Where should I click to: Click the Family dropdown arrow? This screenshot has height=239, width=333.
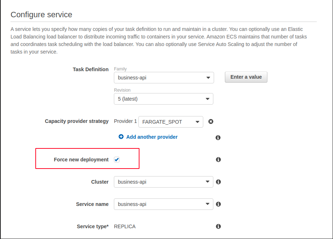tap(208, 77)
